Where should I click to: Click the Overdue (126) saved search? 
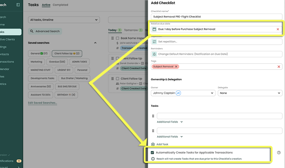[x=57, y=62]
